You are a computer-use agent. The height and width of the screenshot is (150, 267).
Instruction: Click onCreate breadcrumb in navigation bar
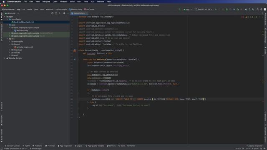point(89,9)
